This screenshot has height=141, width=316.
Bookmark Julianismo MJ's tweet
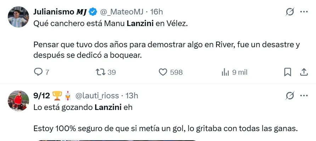(x=288, y=72)
